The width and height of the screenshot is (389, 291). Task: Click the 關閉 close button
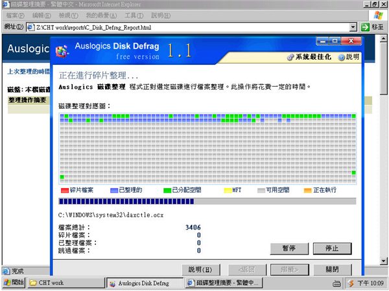(x=333, y=270)
